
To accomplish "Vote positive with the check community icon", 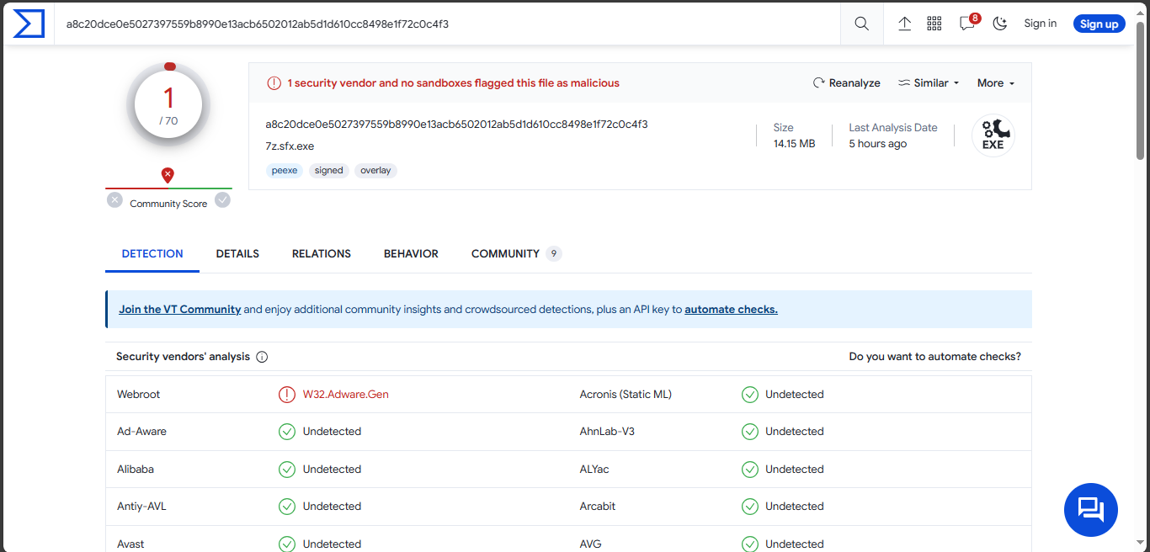I will coord(222,199).
